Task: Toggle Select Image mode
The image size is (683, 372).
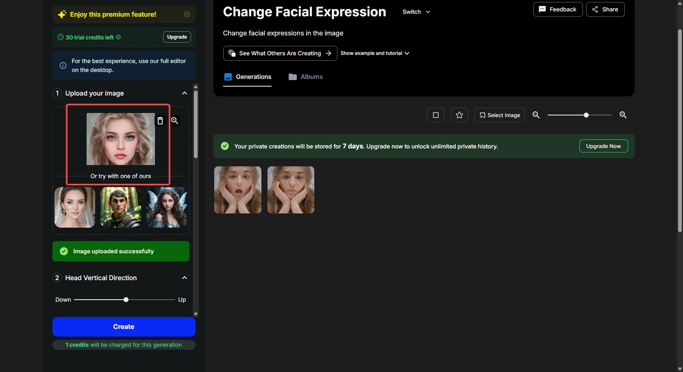Action: click(x=500, y=115)
